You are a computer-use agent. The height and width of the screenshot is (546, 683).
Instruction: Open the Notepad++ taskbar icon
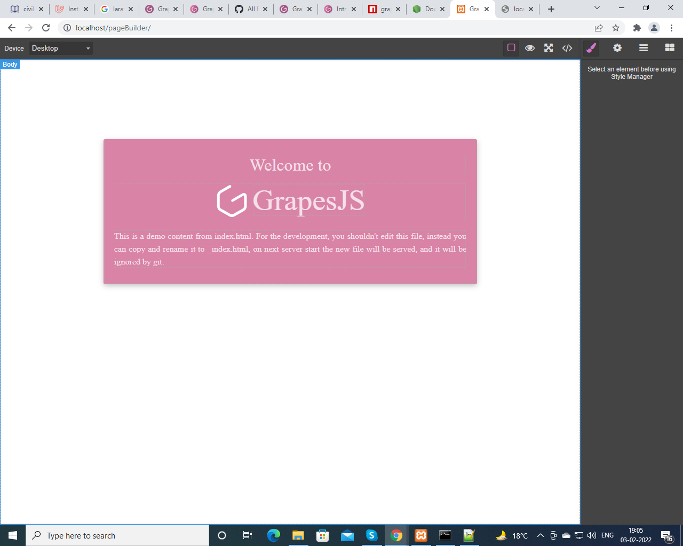click(x=470, y=535)
